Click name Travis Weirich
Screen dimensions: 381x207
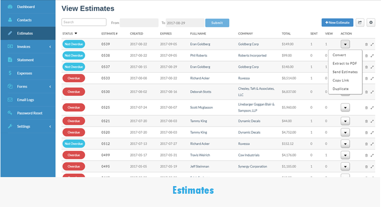pyautogui.click(x=200, y=155)
